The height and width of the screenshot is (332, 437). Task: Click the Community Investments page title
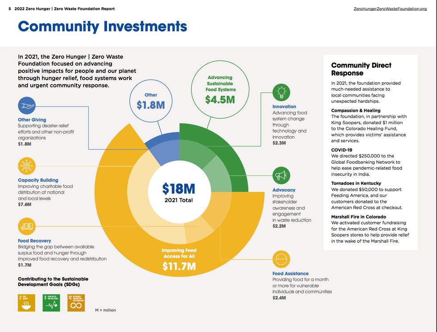pos(102,26)
